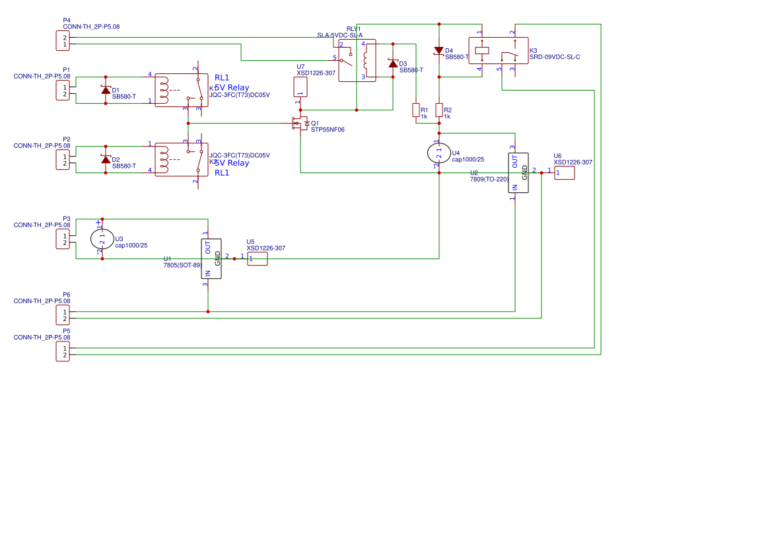Screen dimensions: 772x547
Task: Click the SRD-09VDC-SL-C part label
Action: point(555,57)
